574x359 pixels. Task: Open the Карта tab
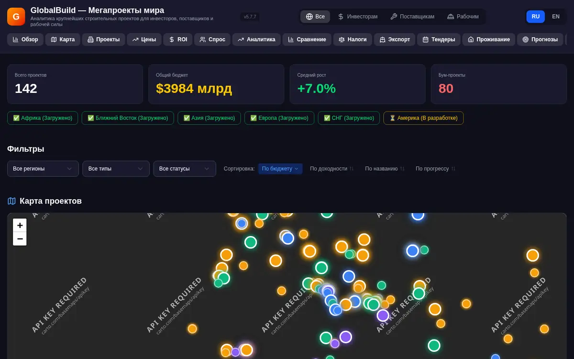click(63, 39)
